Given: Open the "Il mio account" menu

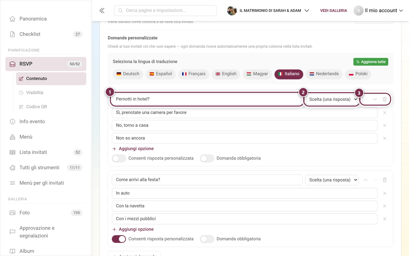Looking at the screenshot, I should pyautogui.click(x=378, y=11).
